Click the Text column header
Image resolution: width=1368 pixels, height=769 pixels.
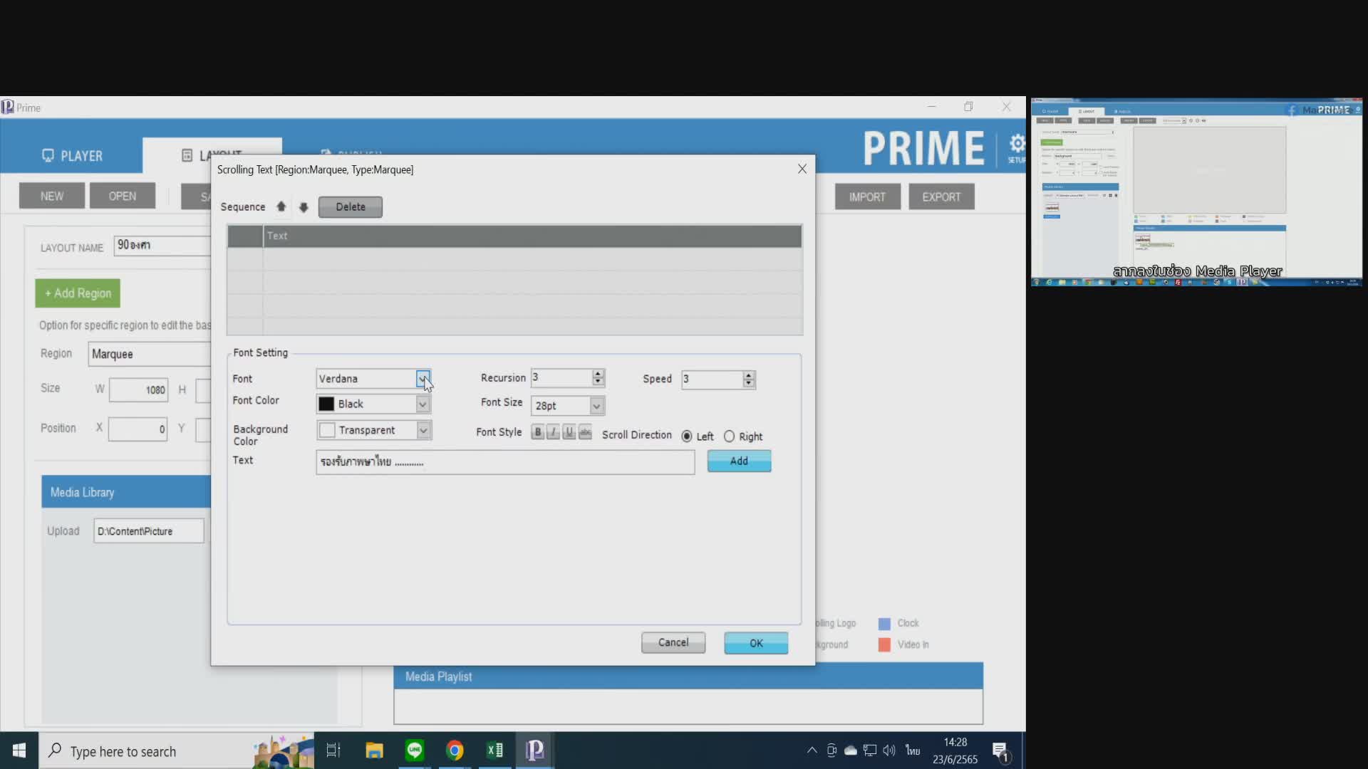[532, 236]
